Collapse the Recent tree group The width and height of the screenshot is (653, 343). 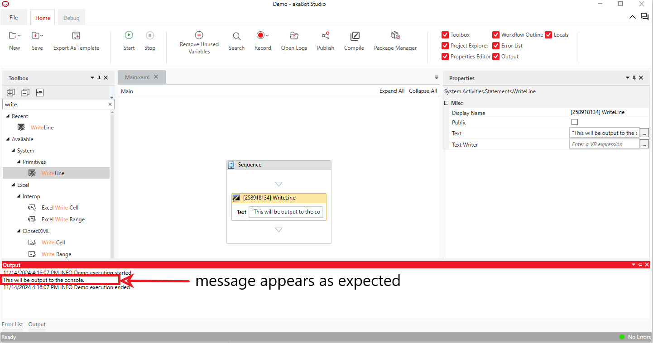[x=8, y=116]
